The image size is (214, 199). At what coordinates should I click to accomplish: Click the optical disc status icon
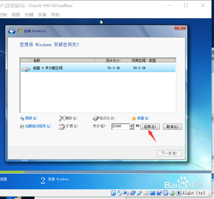[x=120, y=193]
